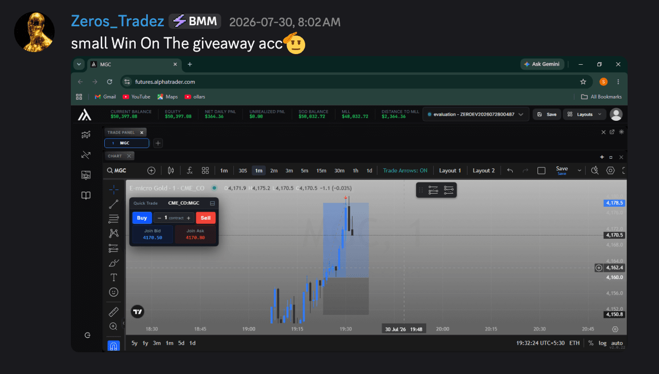This screenshot has height=374, width=659.
Task: Click Join Ask at 4170.80
Action: pos(195,234)
